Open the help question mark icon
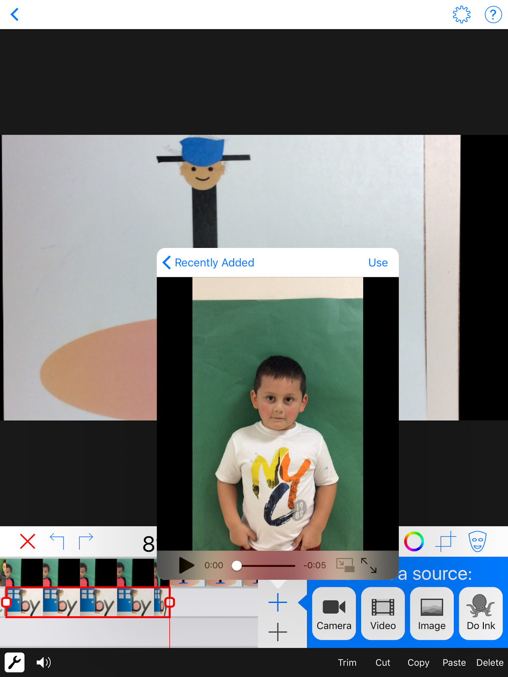The height and width of the screenshot is (677, 508). [x=493, y=14]
